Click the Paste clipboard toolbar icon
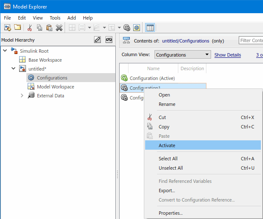The image size is (263, 219). [x=49, y=28]
